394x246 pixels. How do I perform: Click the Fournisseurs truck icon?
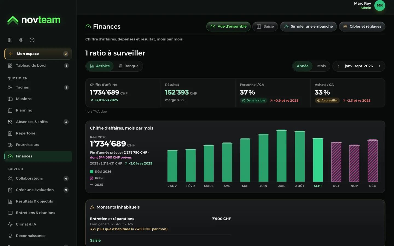(x=10, y=145)
